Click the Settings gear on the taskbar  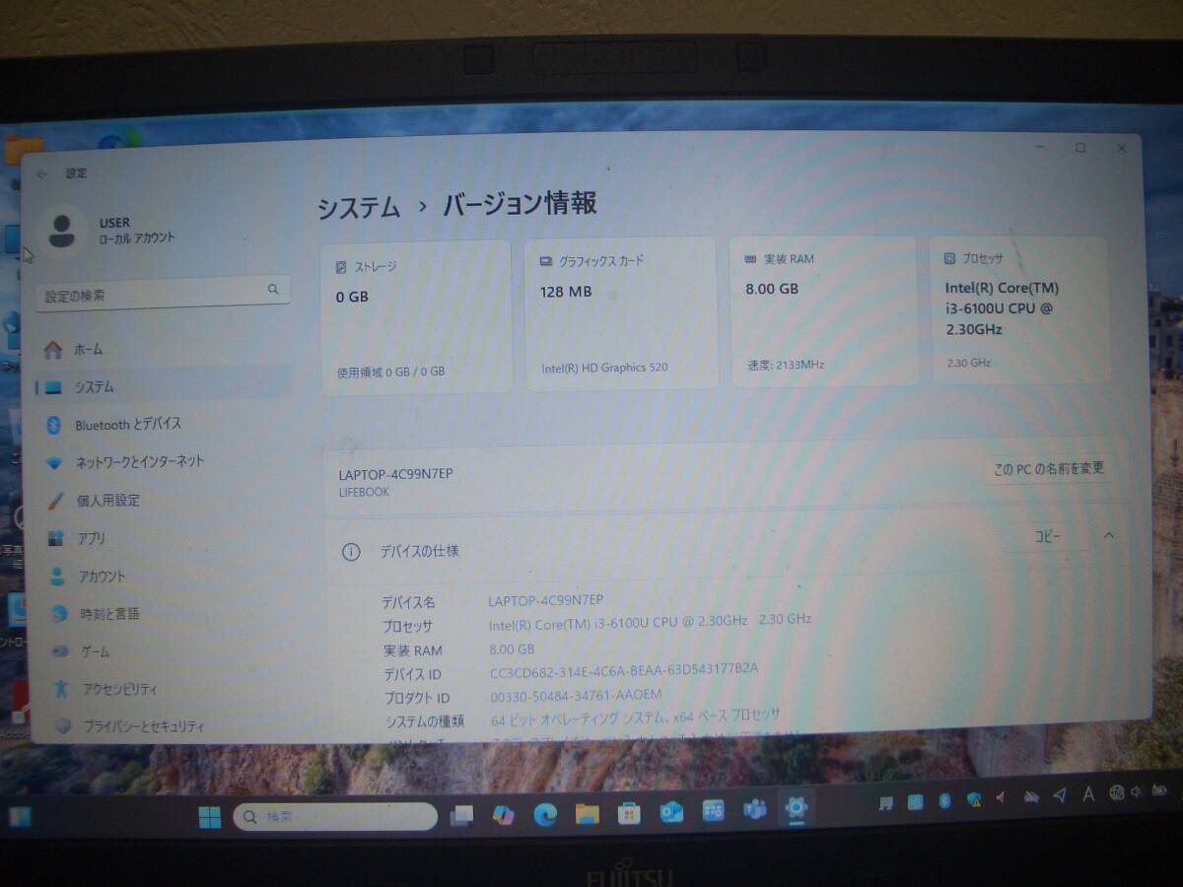(797, 809)
